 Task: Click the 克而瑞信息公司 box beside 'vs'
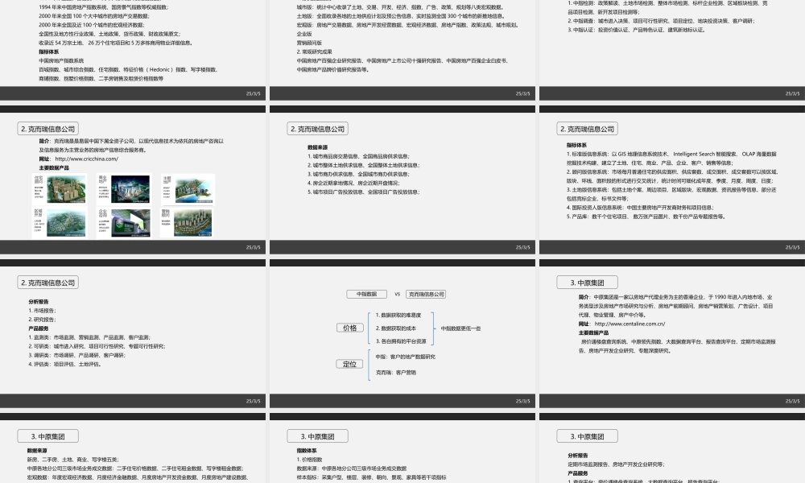click(426, 294)
